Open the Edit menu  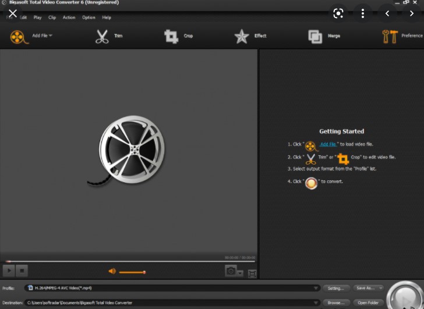23,17
